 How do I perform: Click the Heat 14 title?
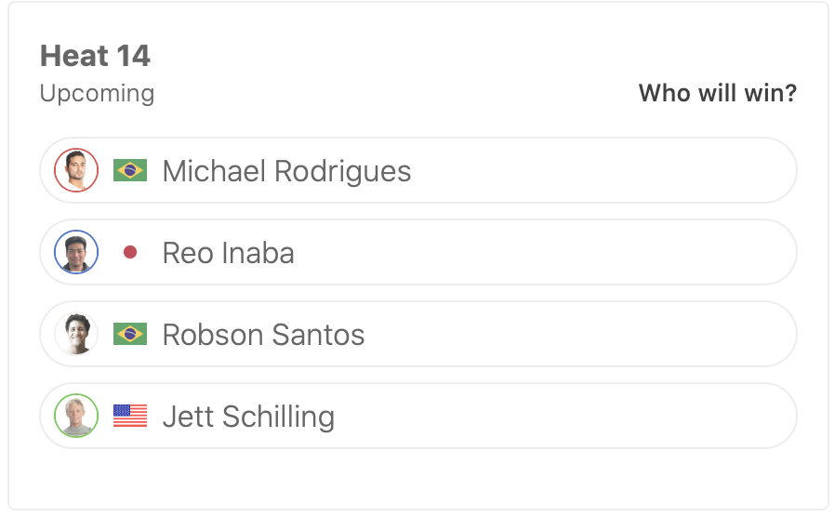(95, 56)
